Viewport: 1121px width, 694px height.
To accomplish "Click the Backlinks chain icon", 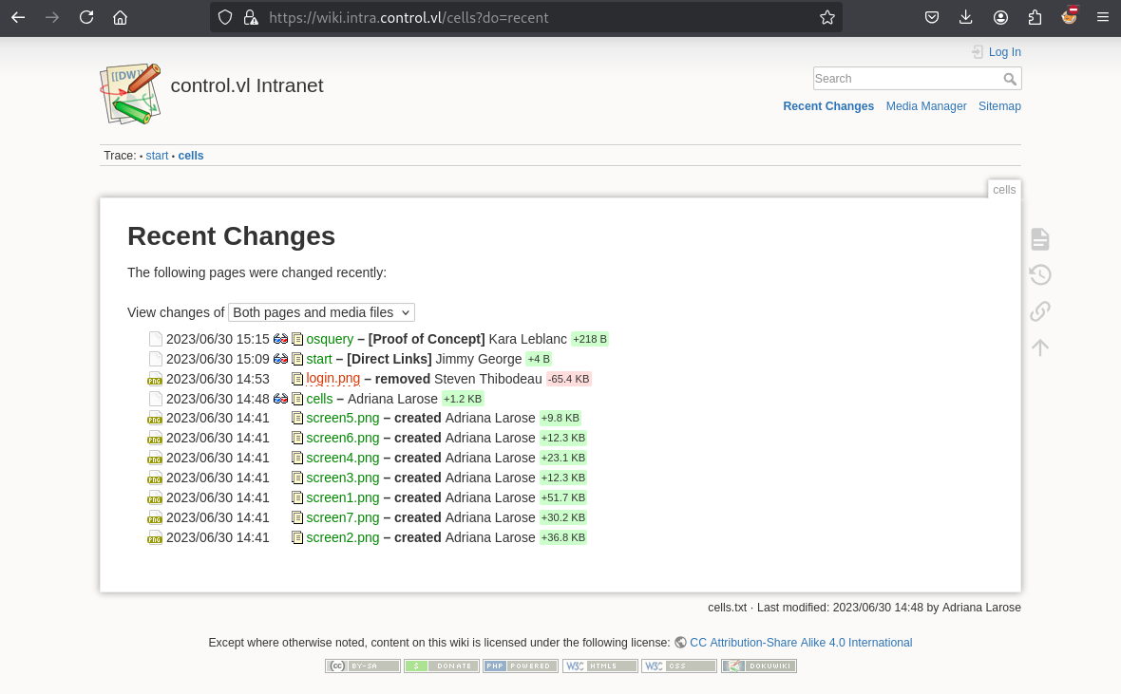I will [x=1040, y=310].
